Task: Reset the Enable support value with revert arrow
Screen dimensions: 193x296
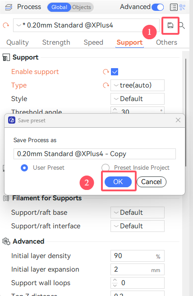Action: coord(106,72)
